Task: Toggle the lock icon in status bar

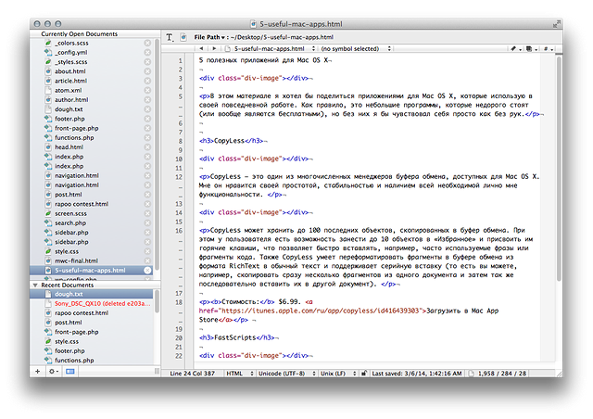Action: 364,374
